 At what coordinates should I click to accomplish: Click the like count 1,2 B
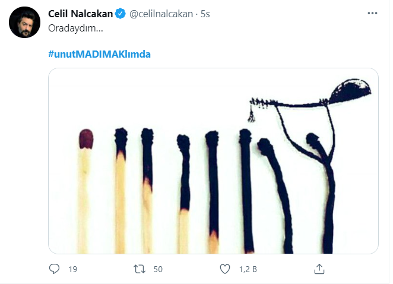pos(248,269)
